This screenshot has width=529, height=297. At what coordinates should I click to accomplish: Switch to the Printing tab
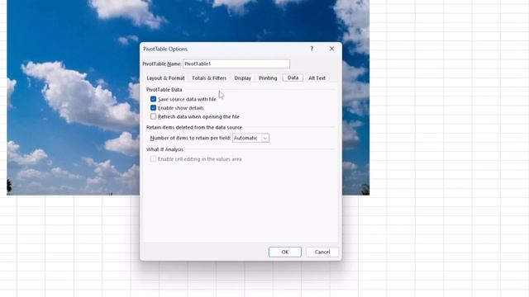click(268, 78)
